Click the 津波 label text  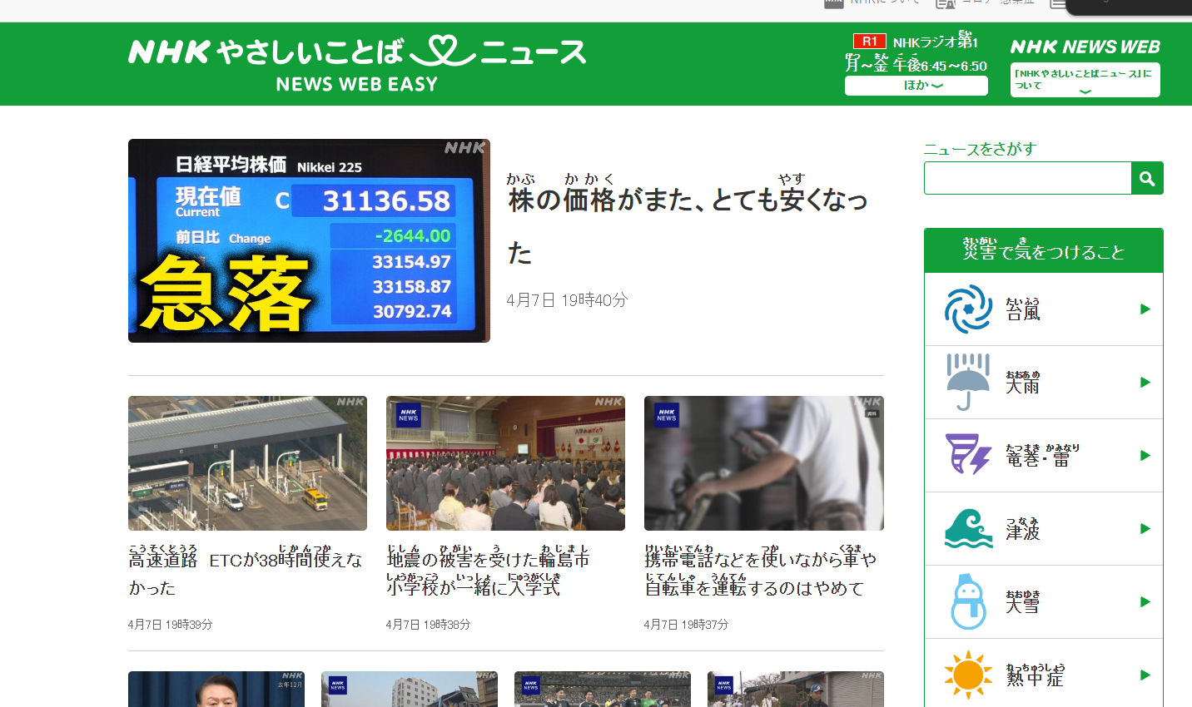click(1023, 529)
